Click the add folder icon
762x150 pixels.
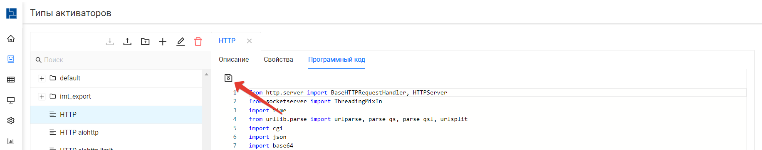(x=145, y=41)
